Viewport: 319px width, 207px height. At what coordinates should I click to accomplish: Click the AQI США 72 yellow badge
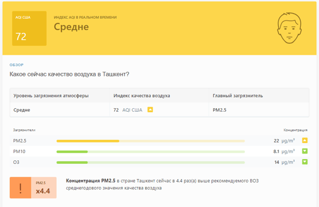(x=29, y=29)
